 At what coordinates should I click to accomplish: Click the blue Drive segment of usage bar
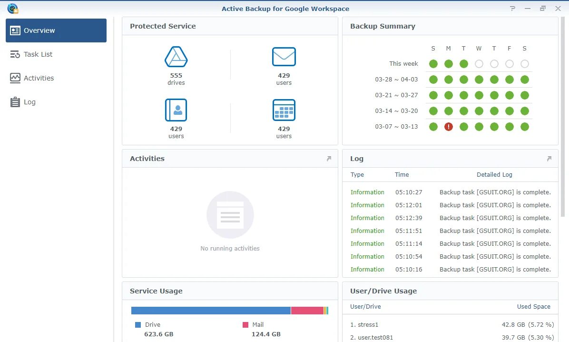click(211, 311)
